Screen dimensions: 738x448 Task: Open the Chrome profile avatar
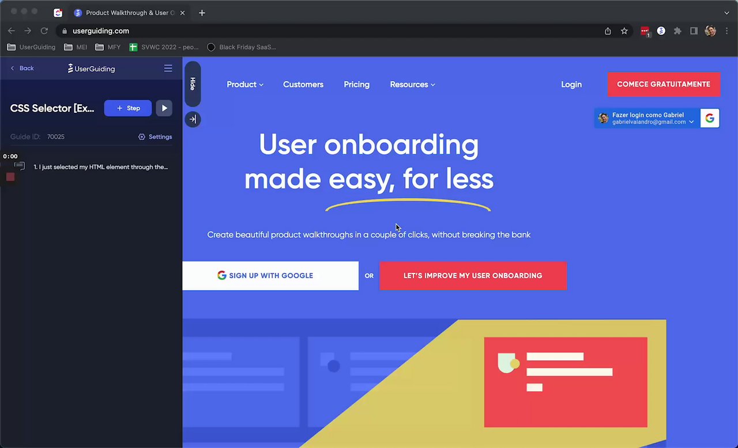pos(710,31)
